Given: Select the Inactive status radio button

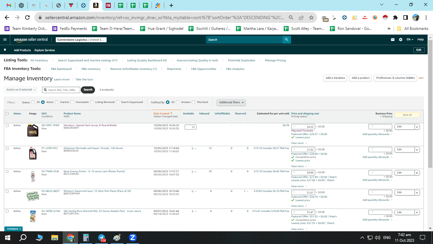Looking at the screenshot, I should coord(57,102).
